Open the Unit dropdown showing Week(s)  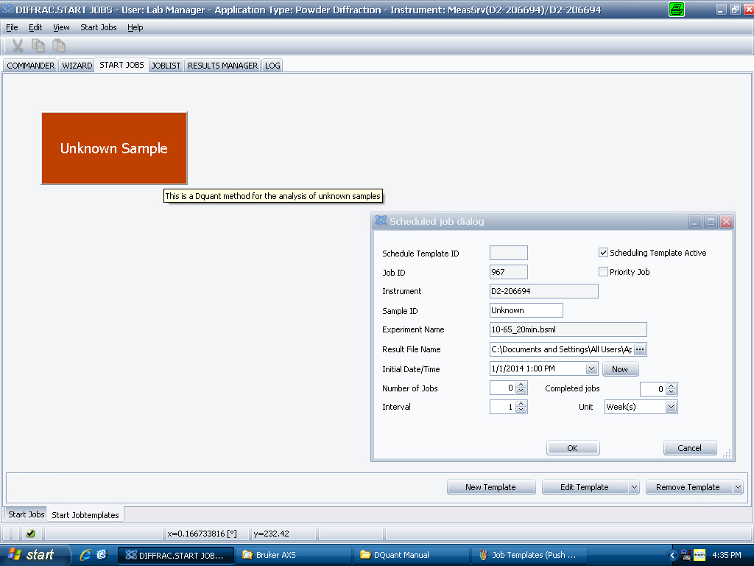[x=671, y=407]
